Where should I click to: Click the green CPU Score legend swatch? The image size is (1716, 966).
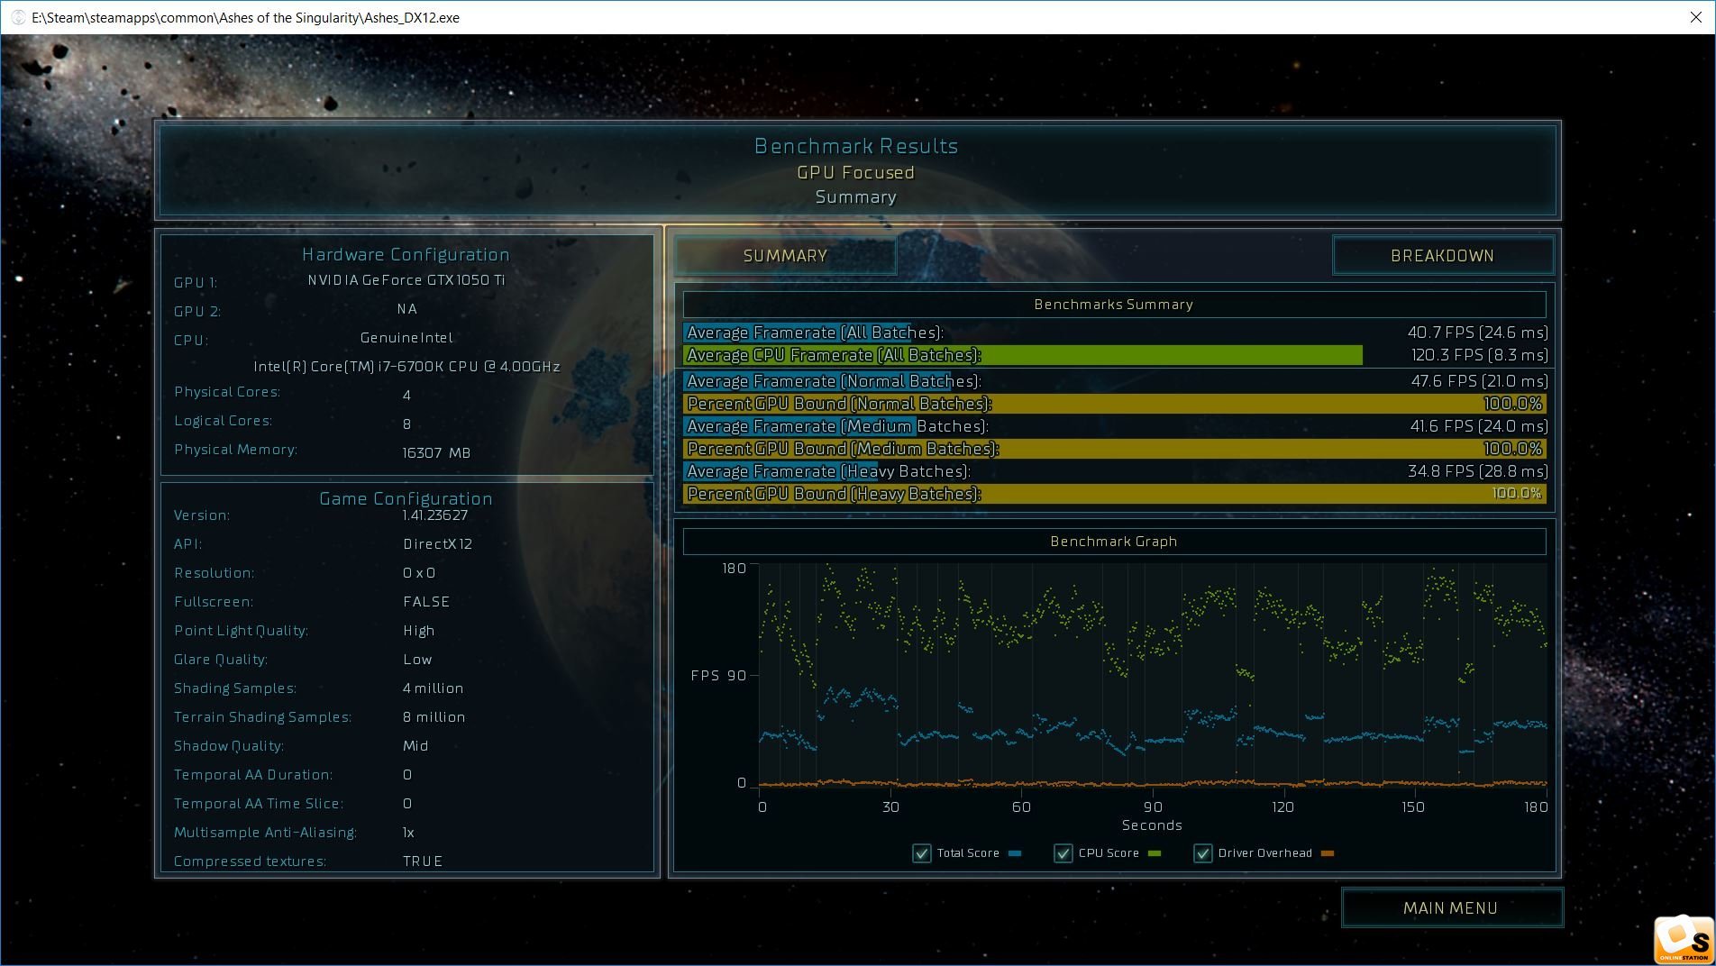click(1155, 853)
